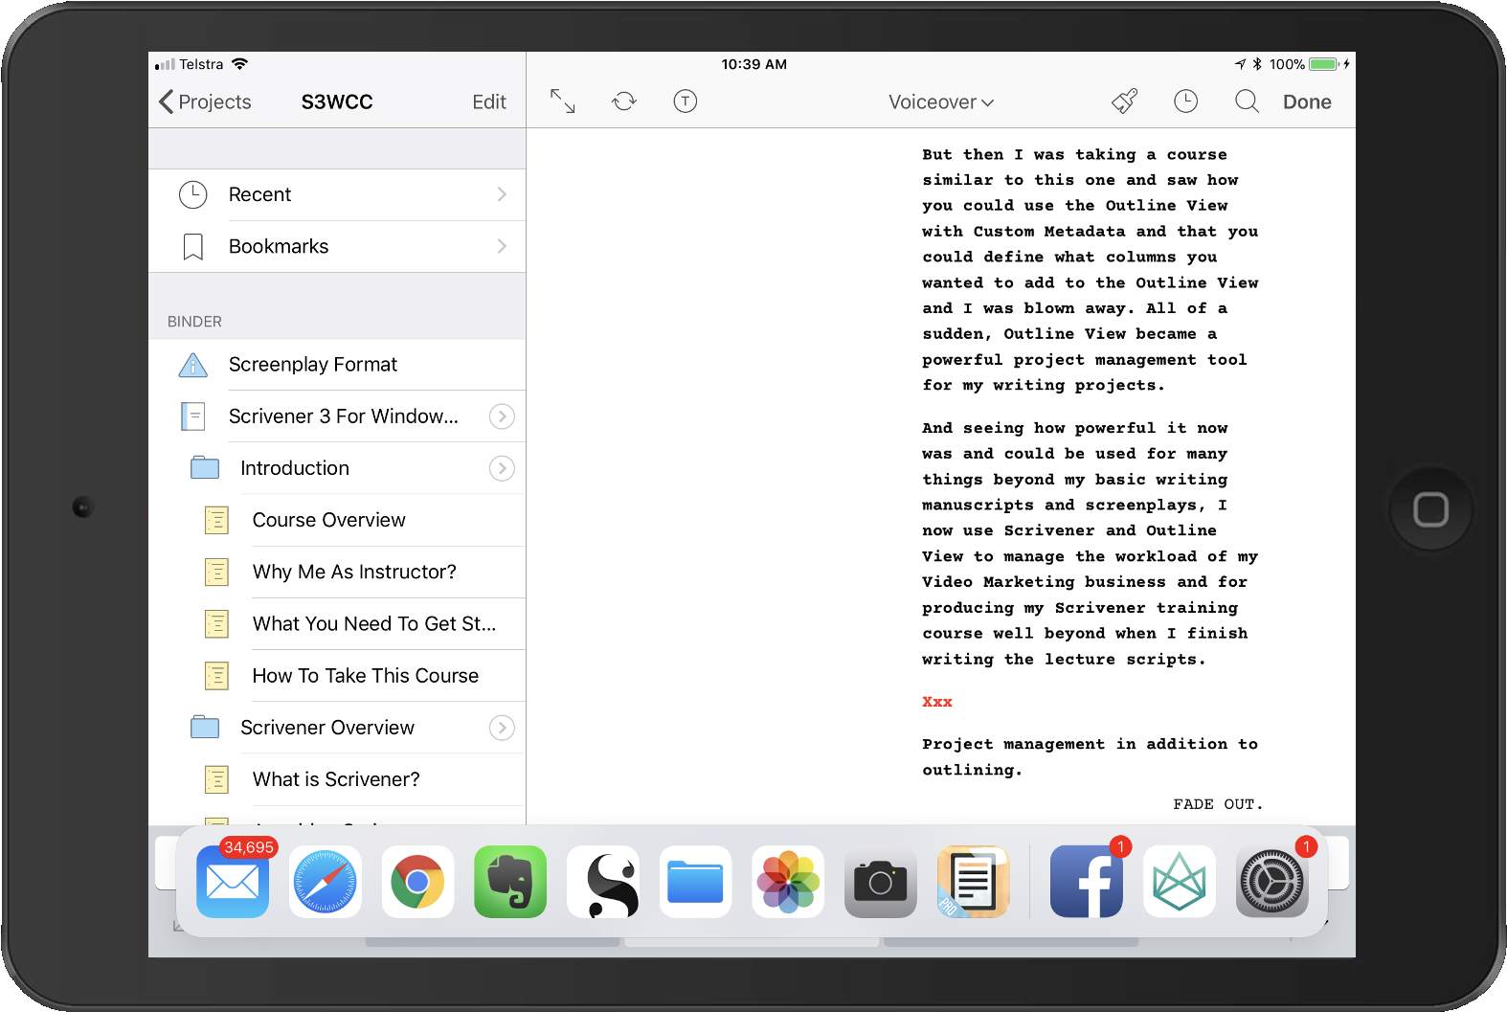Tap the Course Overview document icon
Image resolution: width=1507 pixels, height=1012 pixels.
click(216, 520)
